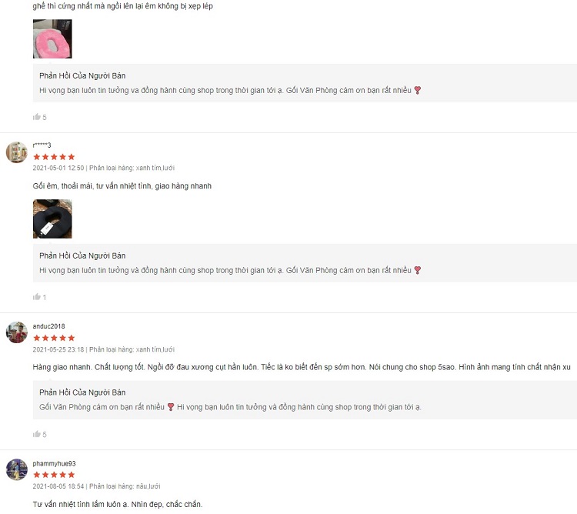Open pink cushion review photo

click(52, 38)
